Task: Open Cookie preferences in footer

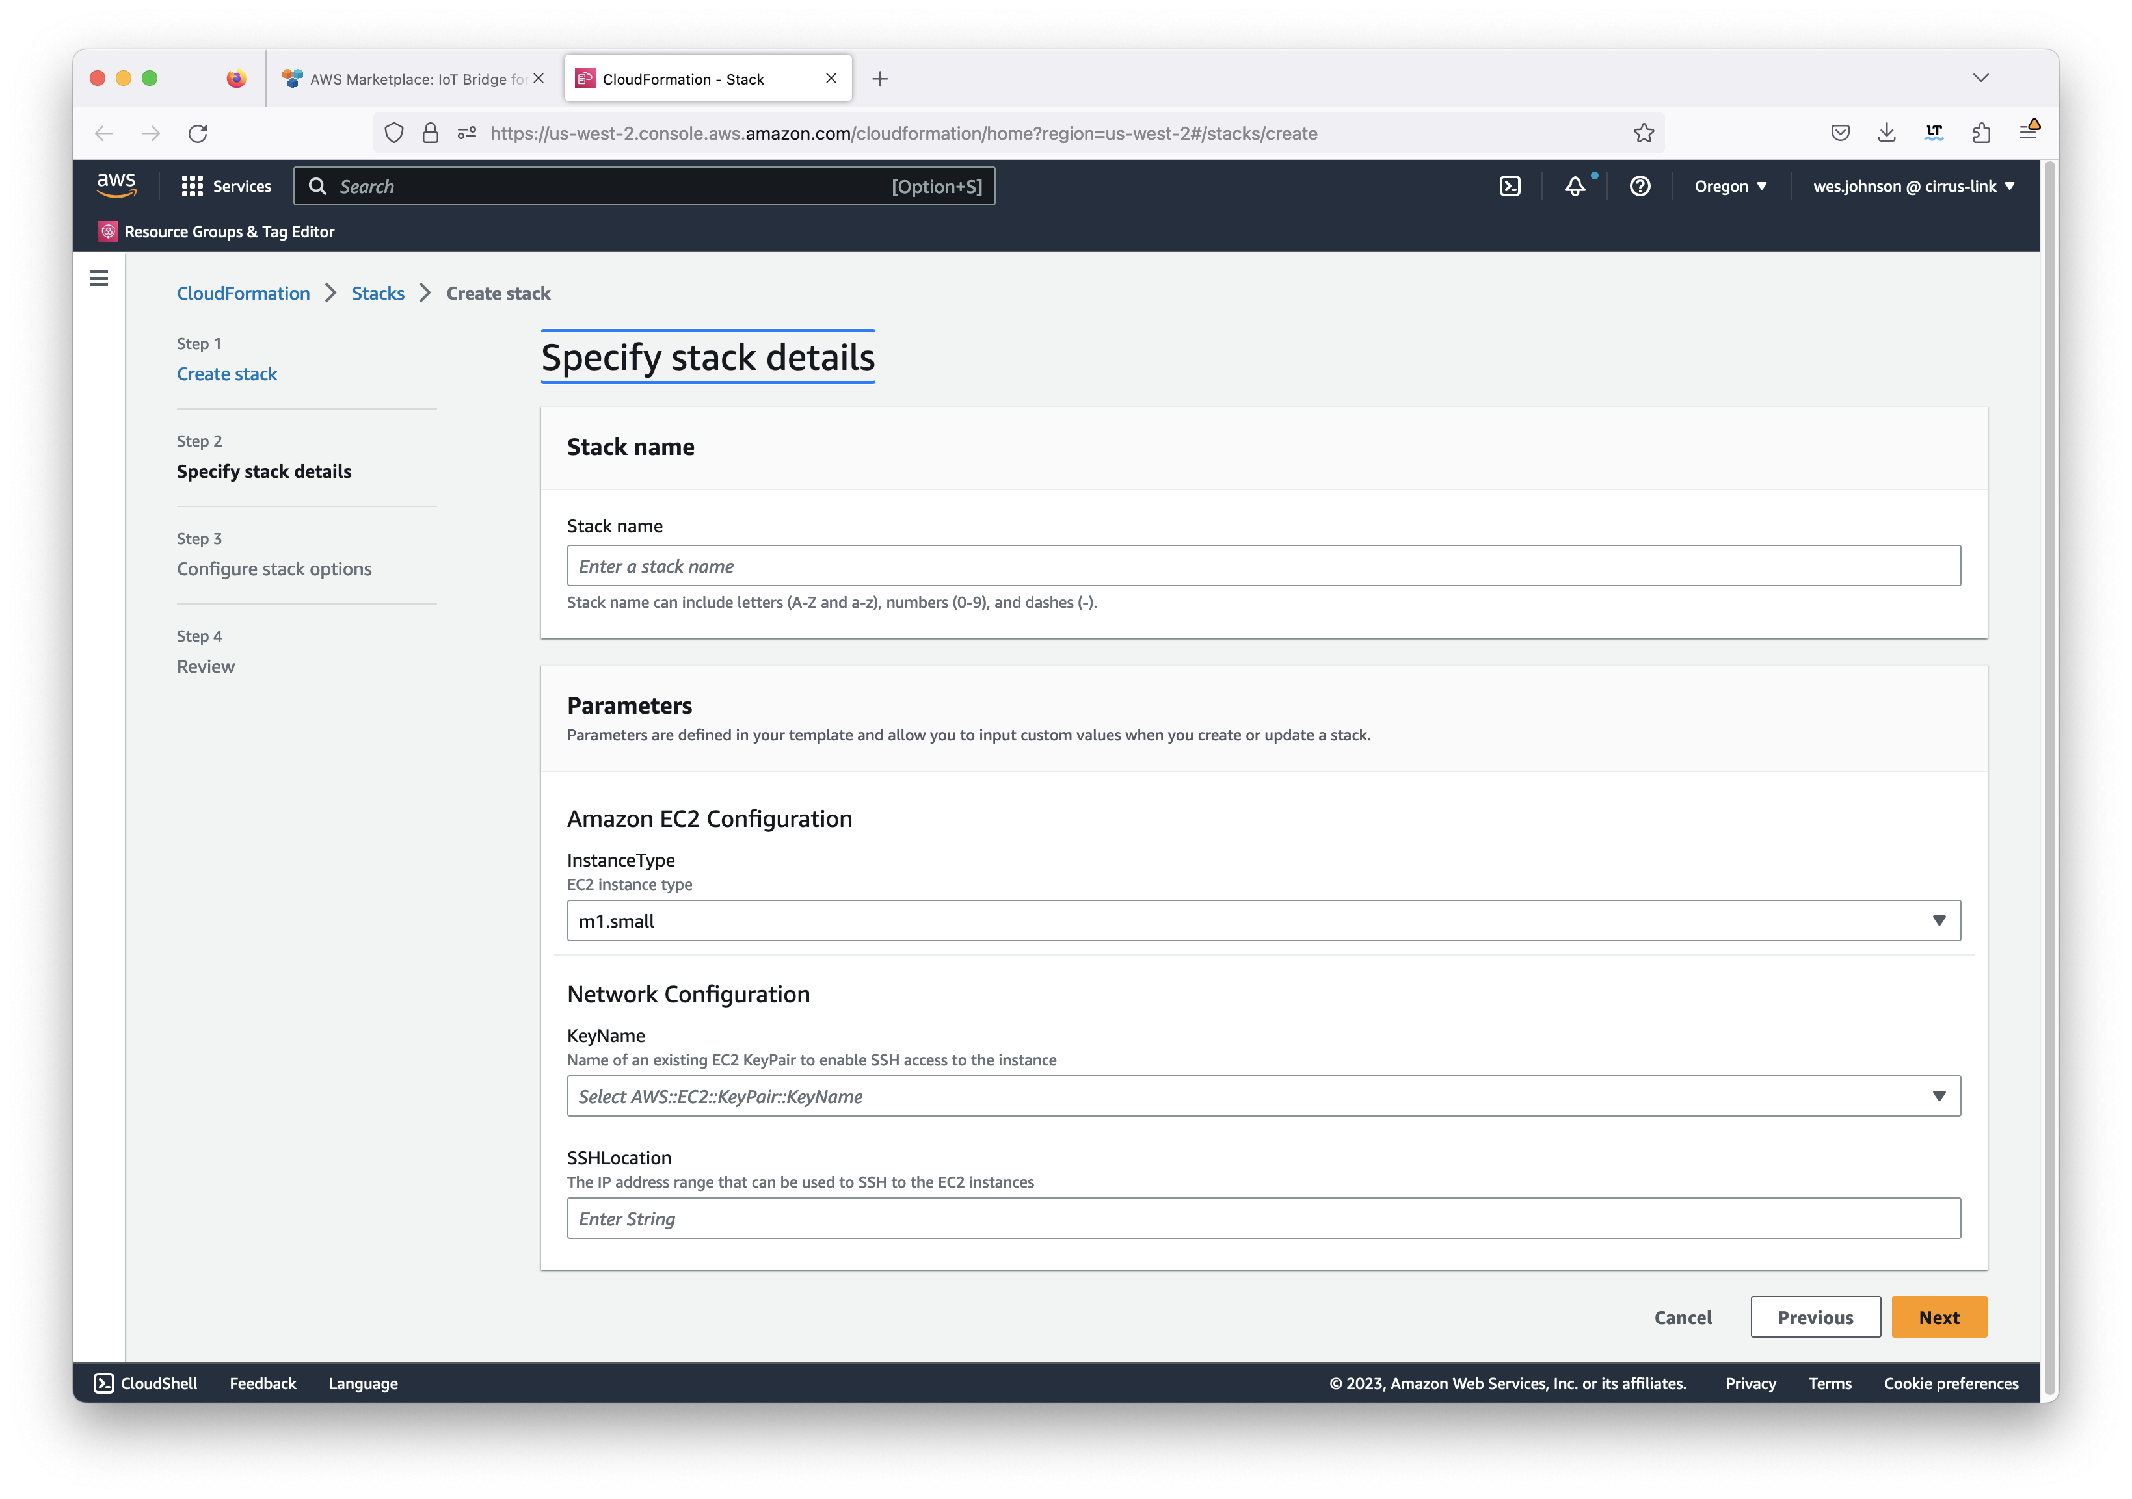Action: (1951, 1383)
